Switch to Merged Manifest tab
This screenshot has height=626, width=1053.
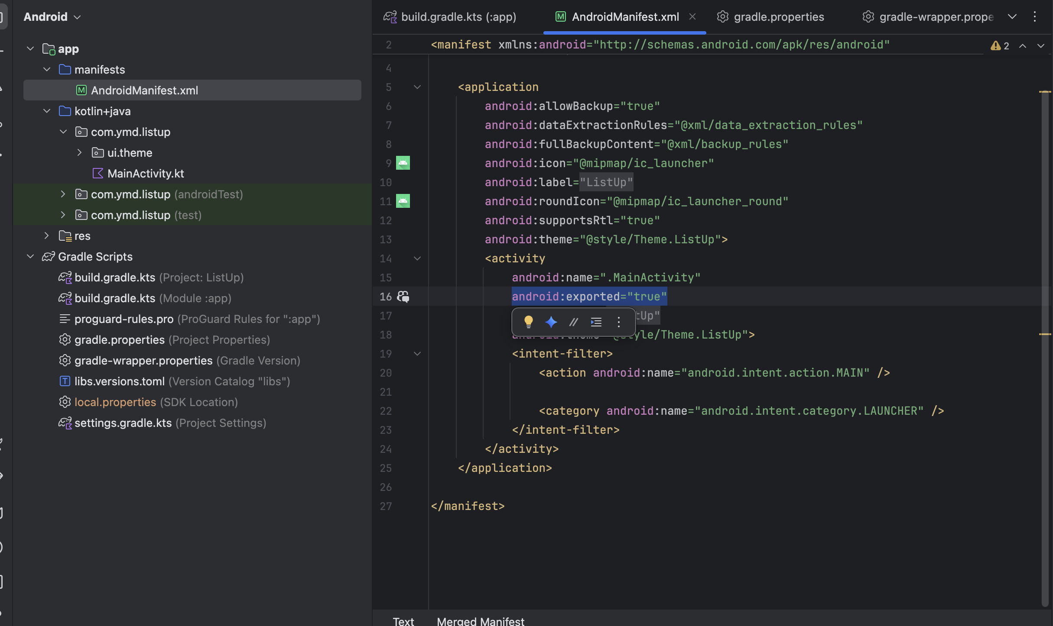[x=481, y=621]
